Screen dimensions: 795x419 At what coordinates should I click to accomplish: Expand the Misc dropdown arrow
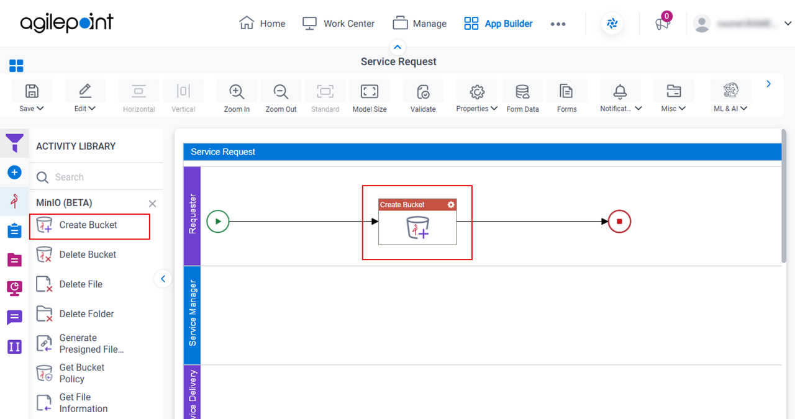click(682, 109)
